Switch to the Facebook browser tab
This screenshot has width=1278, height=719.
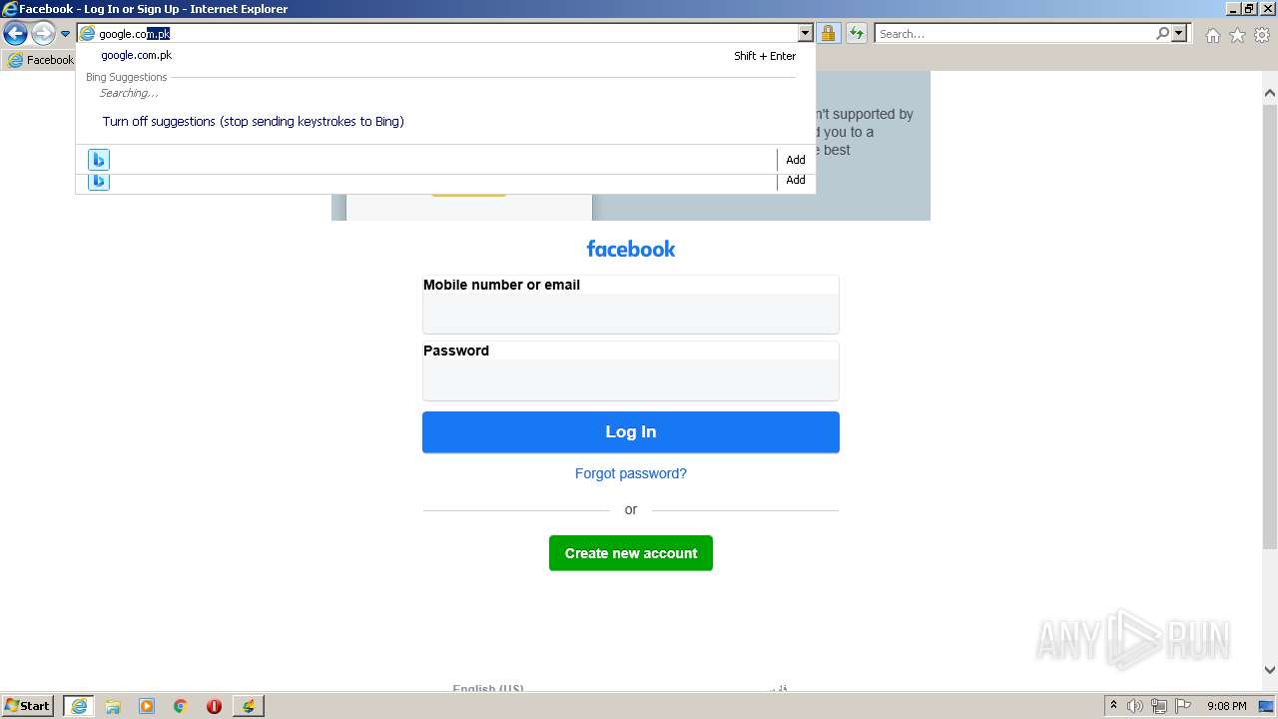point(40,60)
